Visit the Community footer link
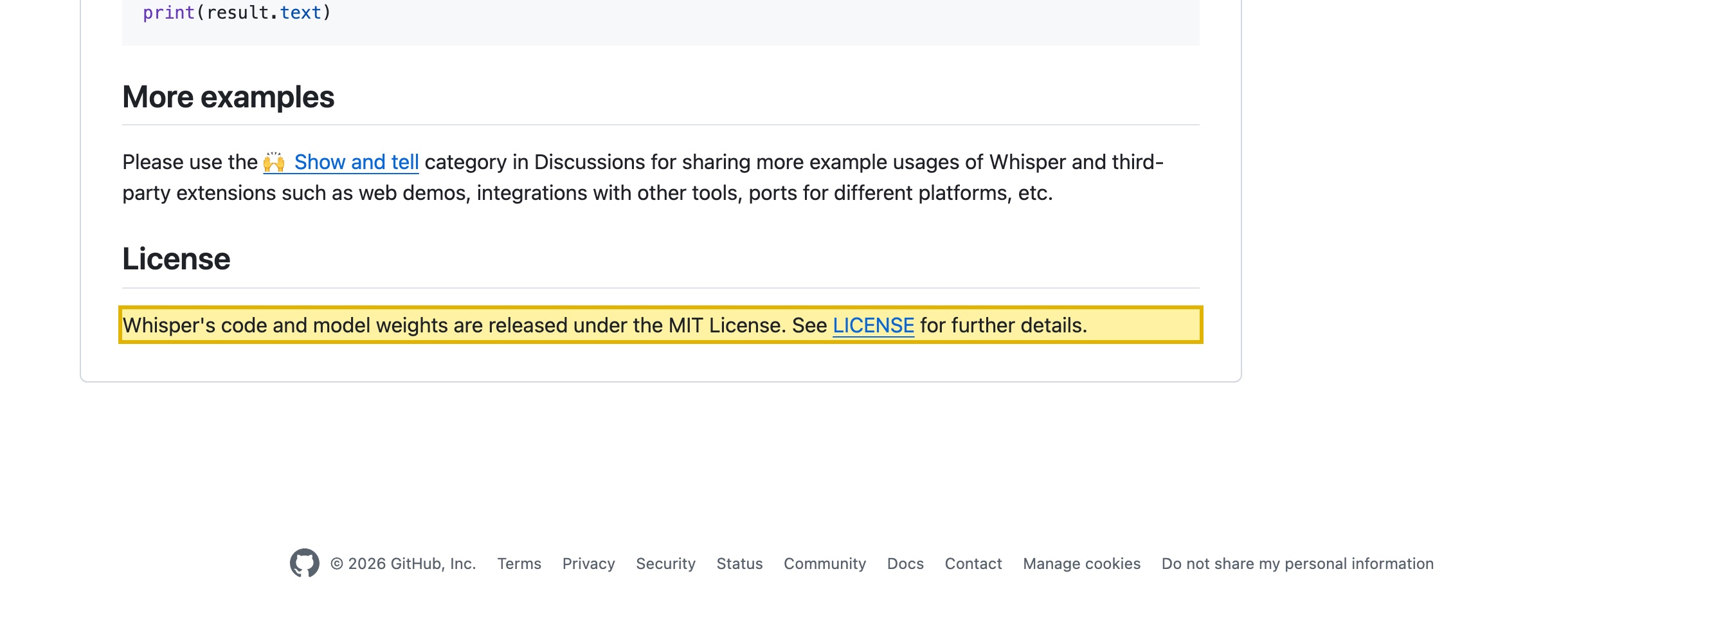Viewport: 1723px width, 632px height. pyautogui.click(x=825, y=564)
